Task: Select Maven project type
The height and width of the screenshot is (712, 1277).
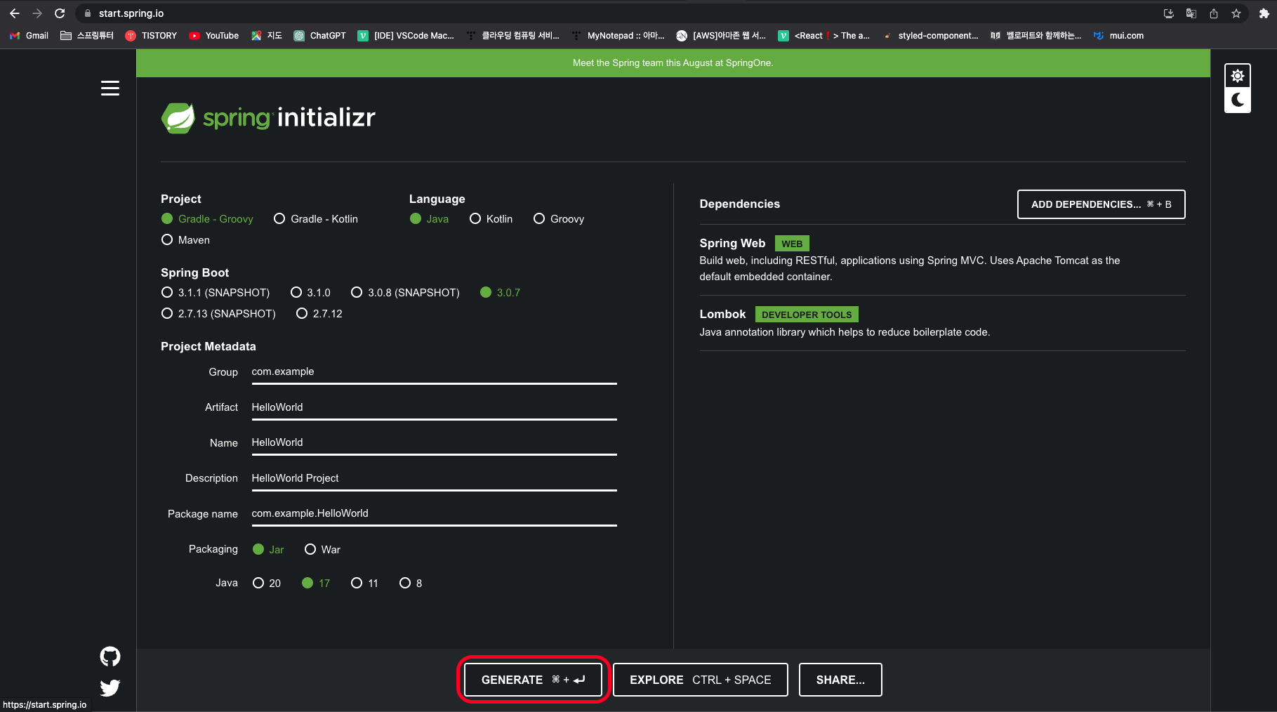Action: (x=185, y=240)
